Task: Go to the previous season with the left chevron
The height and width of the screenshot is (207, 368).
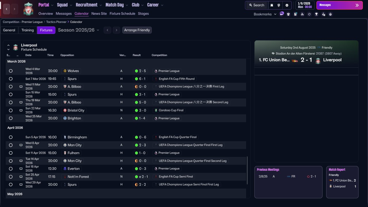Action: point(108,30)
